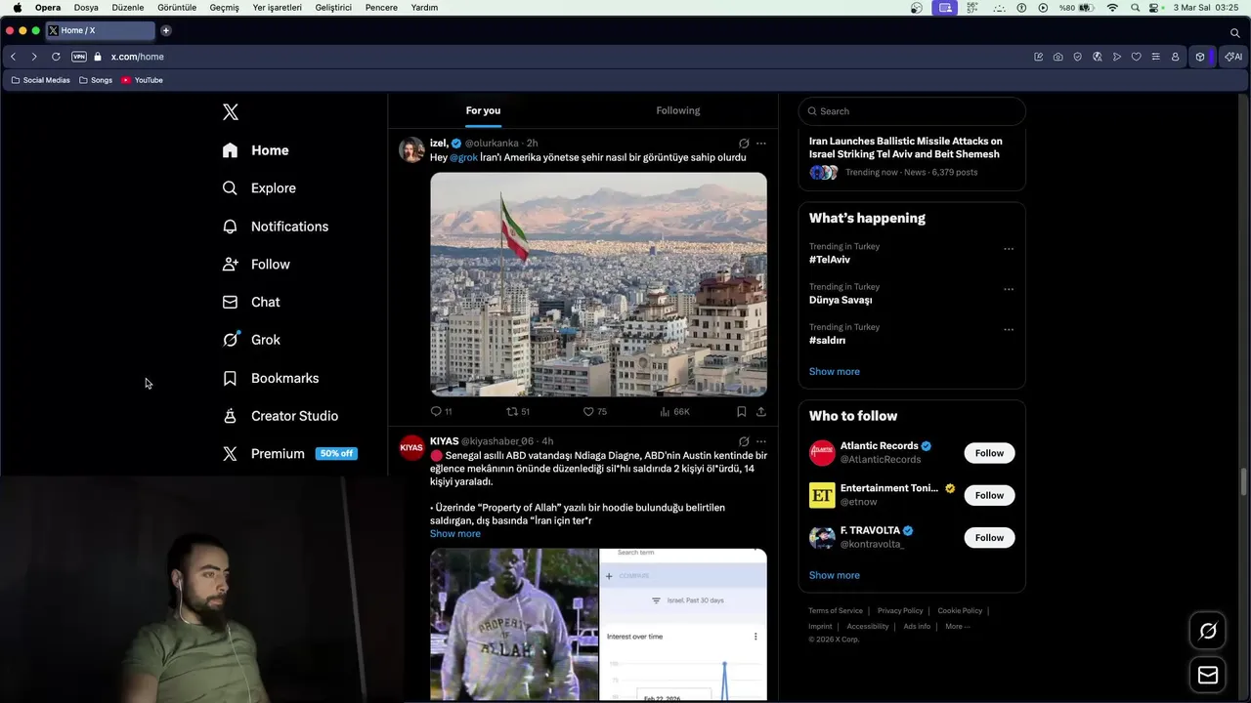The image size is (1251, 703).
Task: Reply to izel's tweet
Action: point(442,412)
